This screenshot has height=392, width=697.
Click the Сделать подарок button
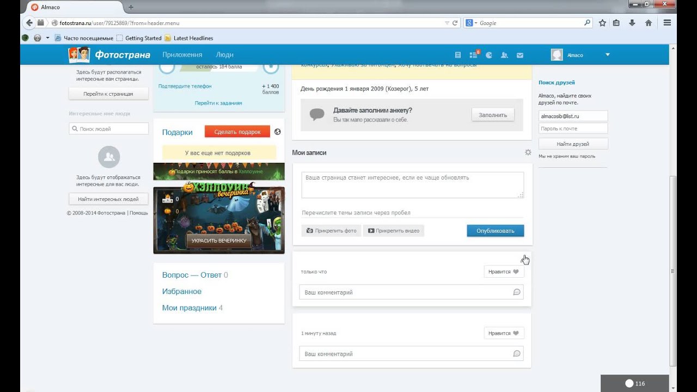[237, 132]
